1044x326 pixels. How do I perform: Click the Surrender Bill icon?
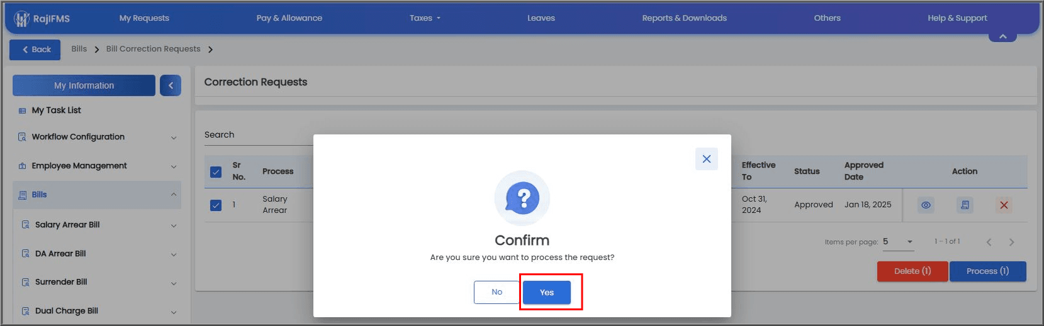(x=26, y=283)
